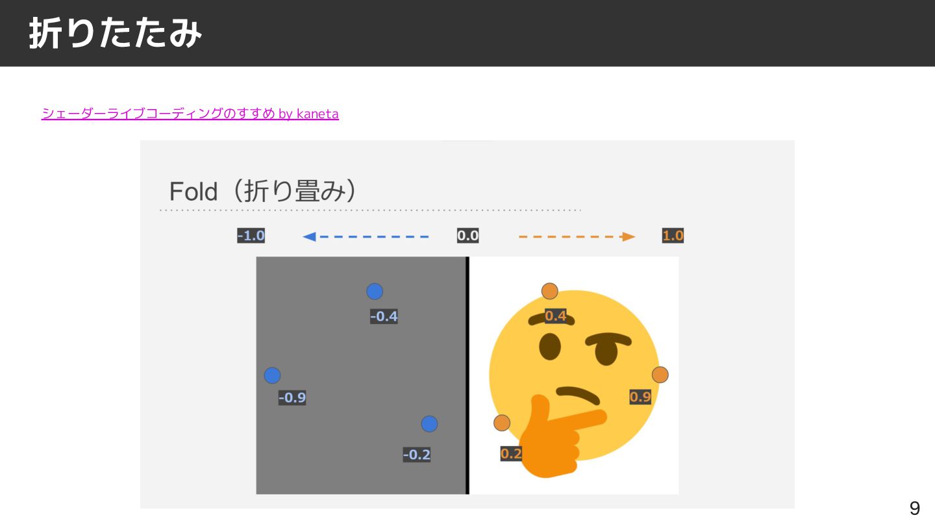Click the thinking face emoji

(575, 383)
